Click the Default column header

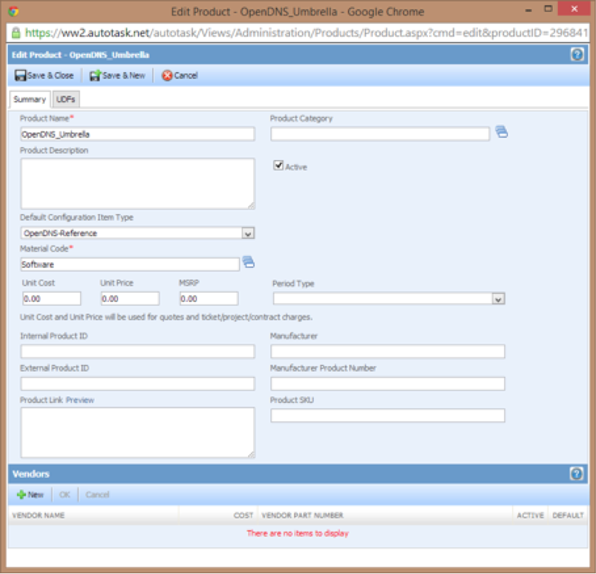[568, 515]
